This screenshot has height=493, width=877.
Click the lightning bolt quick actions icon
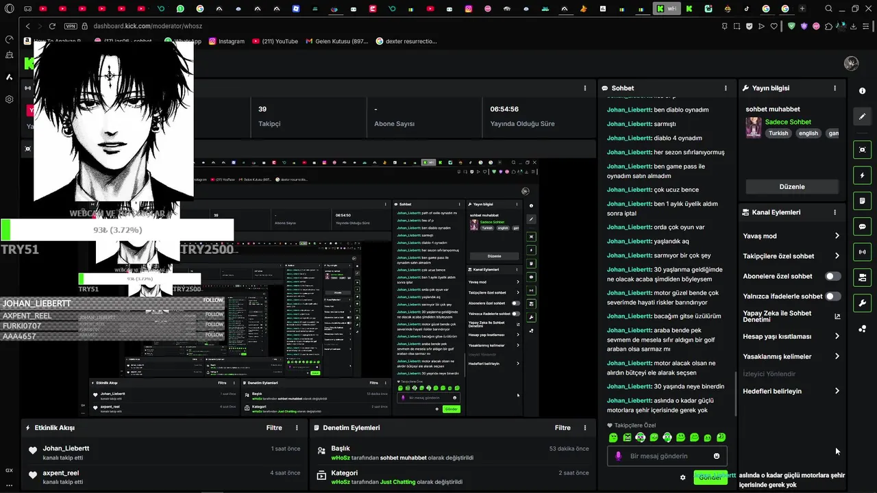point(862,175)
